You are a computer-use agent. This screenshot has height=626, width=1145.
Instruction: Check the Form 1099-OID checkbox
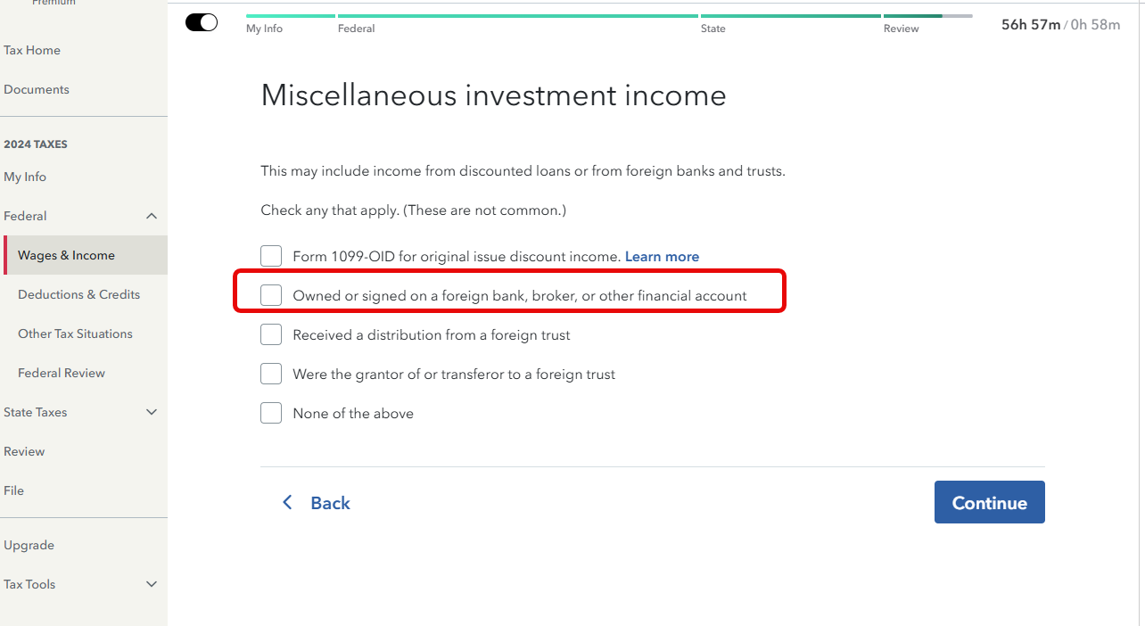pos(271,257)
